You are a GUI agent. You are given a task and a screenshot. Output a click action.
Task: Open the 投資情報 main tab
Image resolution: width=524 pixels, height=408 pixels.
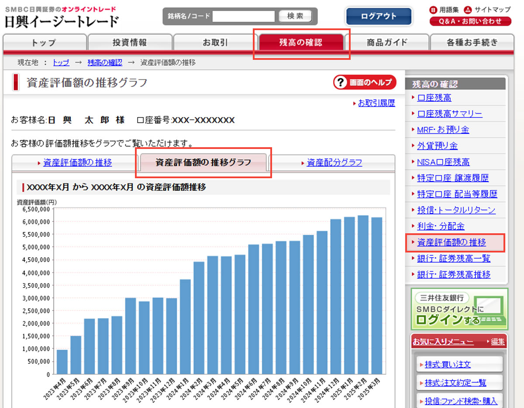[x=130, y=42]
